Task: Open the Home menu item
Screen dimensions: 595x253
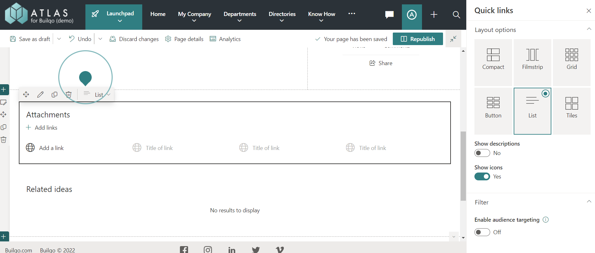Action: click(x=158, y=14)
